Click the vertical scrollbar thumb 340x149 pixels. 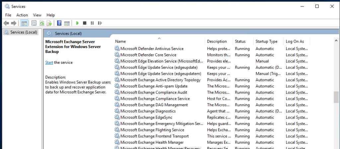(x=336, y=97)
